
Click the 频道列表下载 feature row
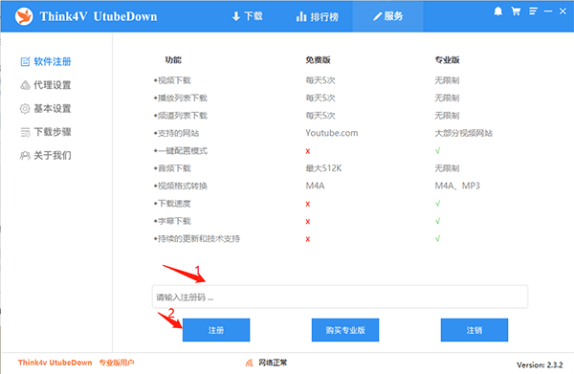click(181, 116)
